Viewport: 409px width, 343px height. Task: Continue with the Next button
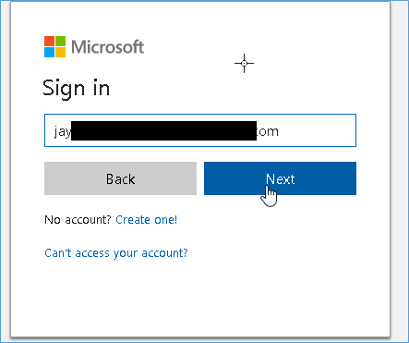[x=280, y=178]
